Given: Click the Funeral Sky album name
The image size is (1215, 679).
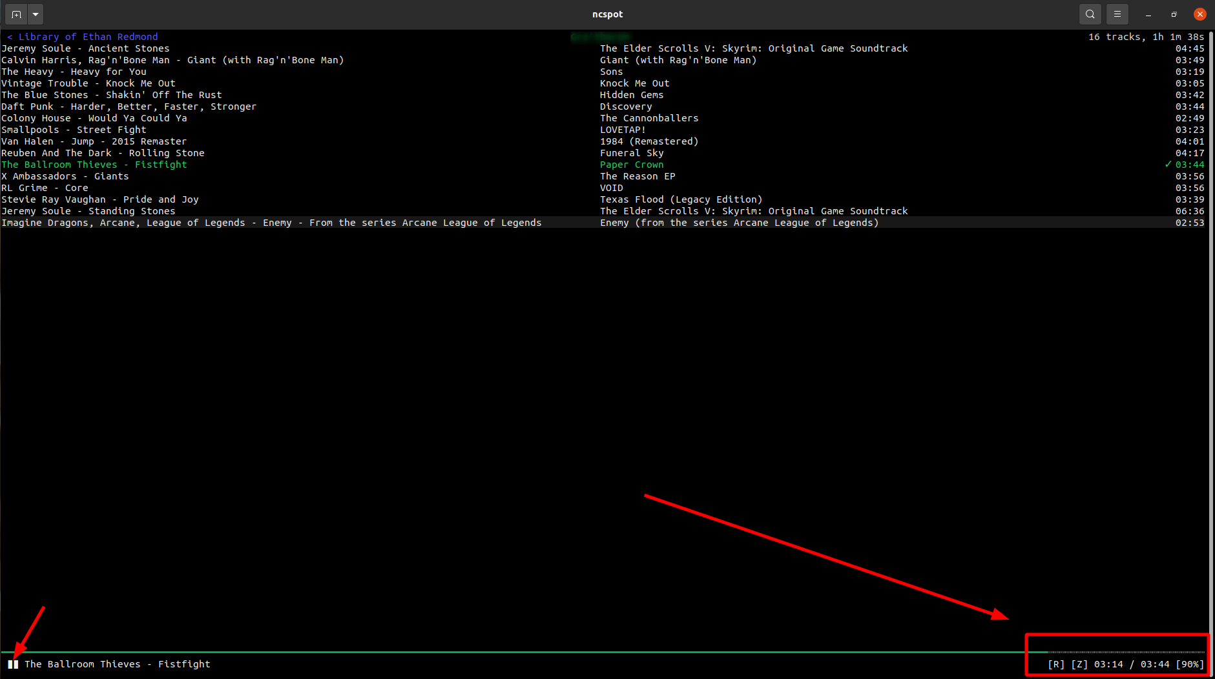Looking at the screenshot, I should click(632, 153).
